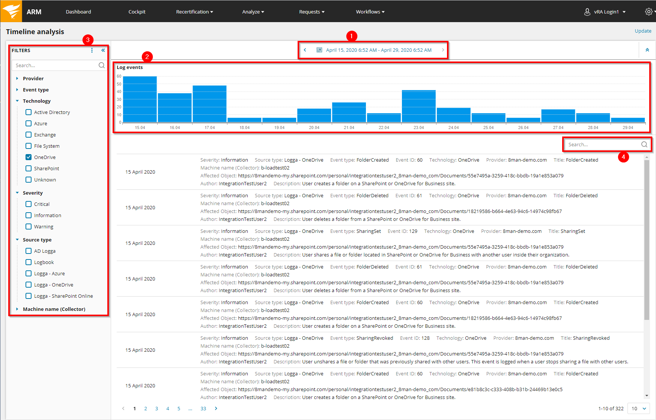
Task: Go to previous date range with the left arrow
Action: (305, 49)
